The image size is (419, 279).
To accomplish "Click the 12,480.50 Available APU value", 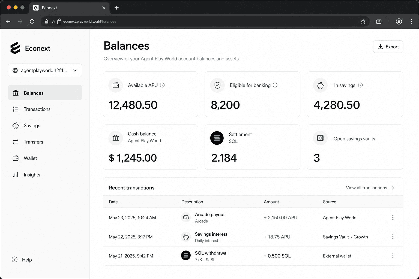I will pyautogui.click(x=133, y=105).
